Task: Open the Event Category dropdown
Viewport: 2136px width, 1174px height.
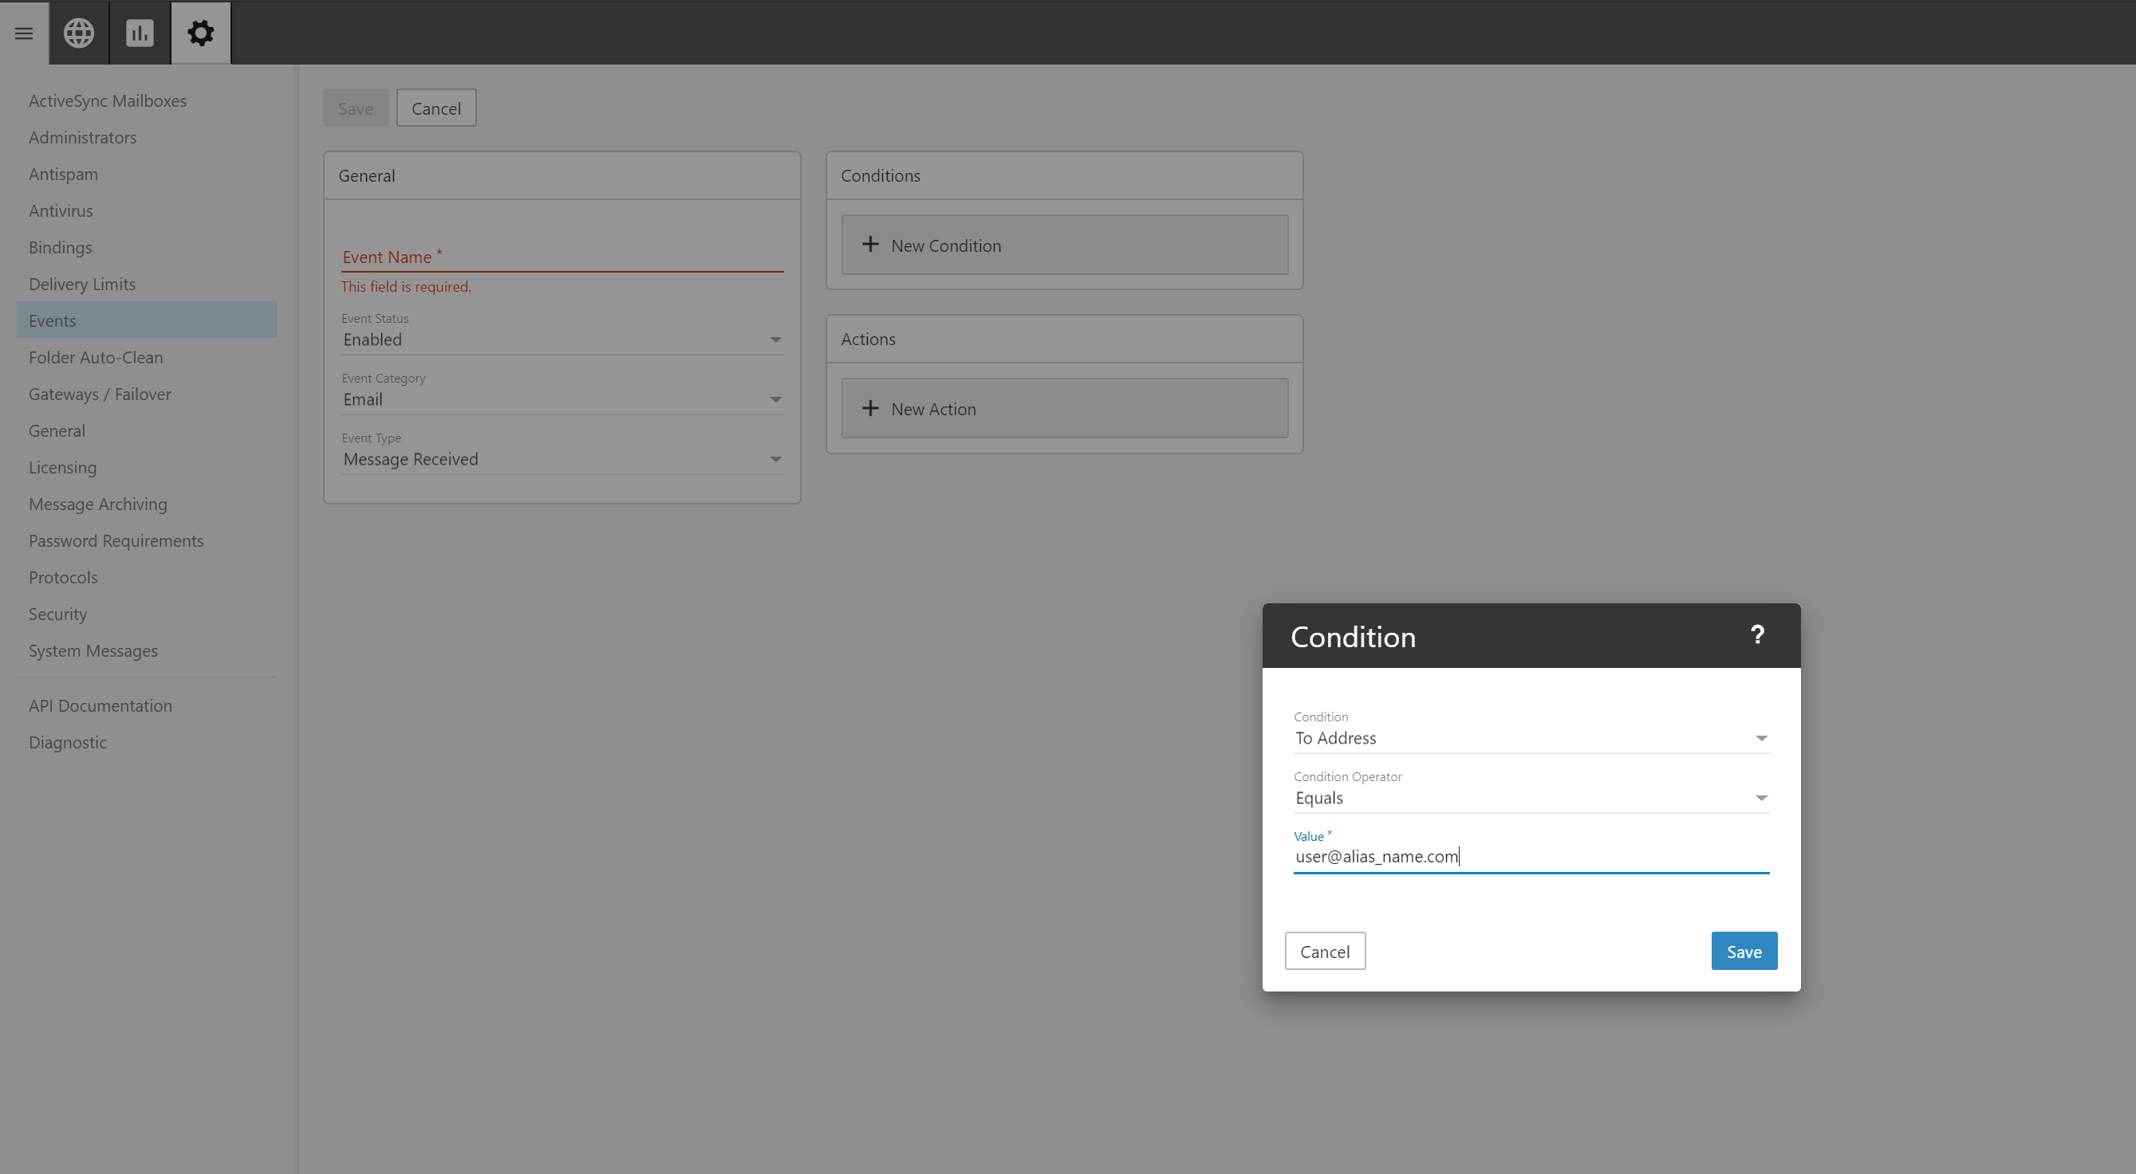Action: [x=562, y=399]
